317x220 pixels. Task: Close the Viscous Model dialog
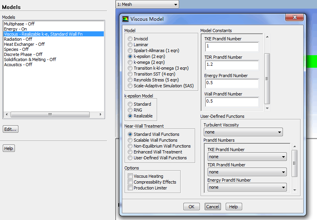coord(294,18)
